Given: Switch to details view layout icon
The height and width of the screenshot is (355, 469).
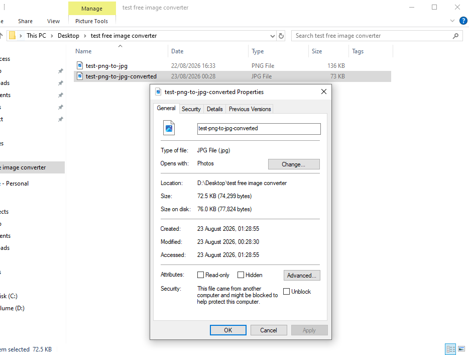Looking at the screenshot, I should (450, 349).
